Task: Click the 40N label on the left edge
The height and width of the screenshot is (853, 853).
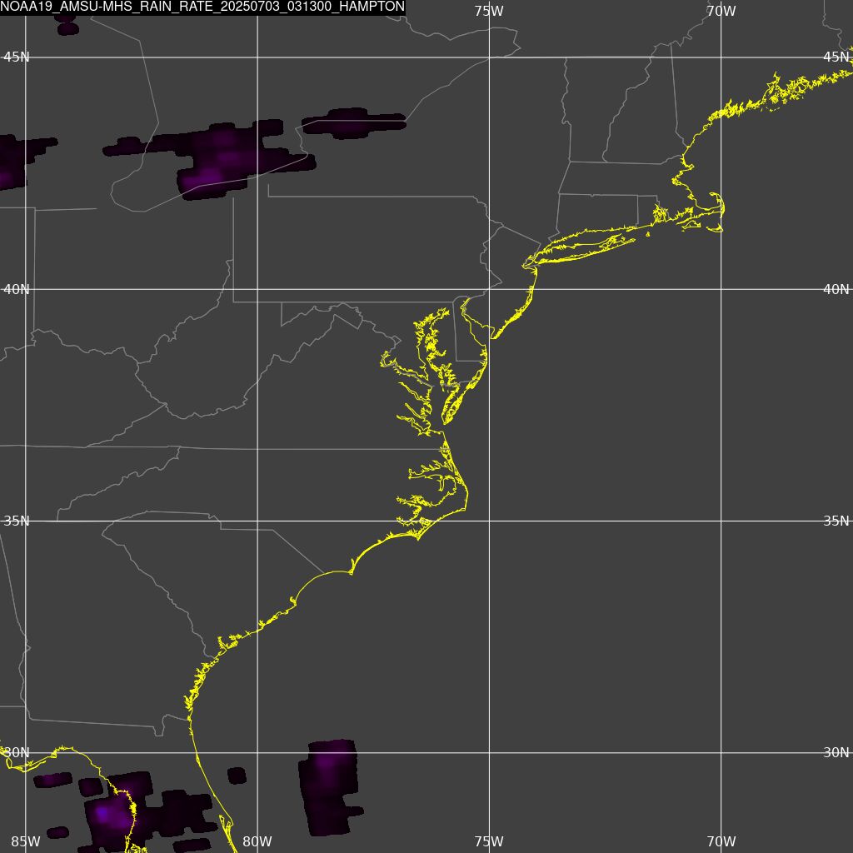Action: pos(17,289)
